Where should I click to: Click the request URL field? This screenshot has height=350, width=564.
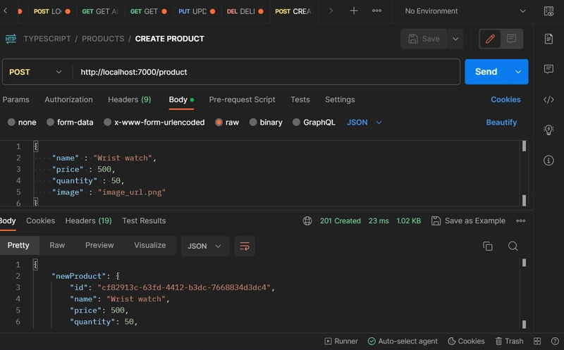[x=266, y=72]
